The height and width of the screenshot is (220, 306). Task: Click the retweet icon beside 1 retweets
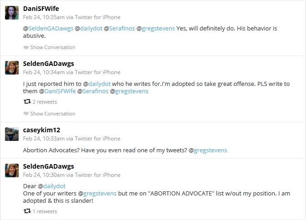coord(27,211)
